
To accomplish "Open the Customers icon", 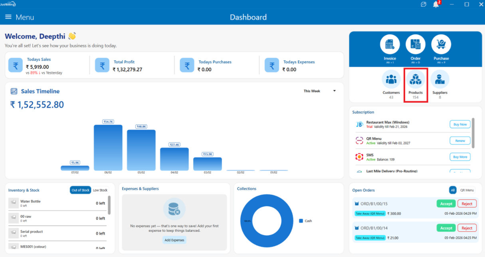I will click(391, 79).
